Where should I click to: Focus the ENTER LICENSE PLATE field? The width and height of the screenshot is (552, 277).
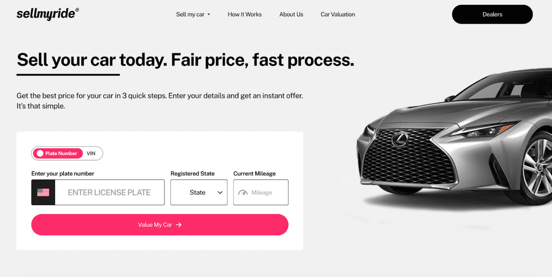point(109,192)
